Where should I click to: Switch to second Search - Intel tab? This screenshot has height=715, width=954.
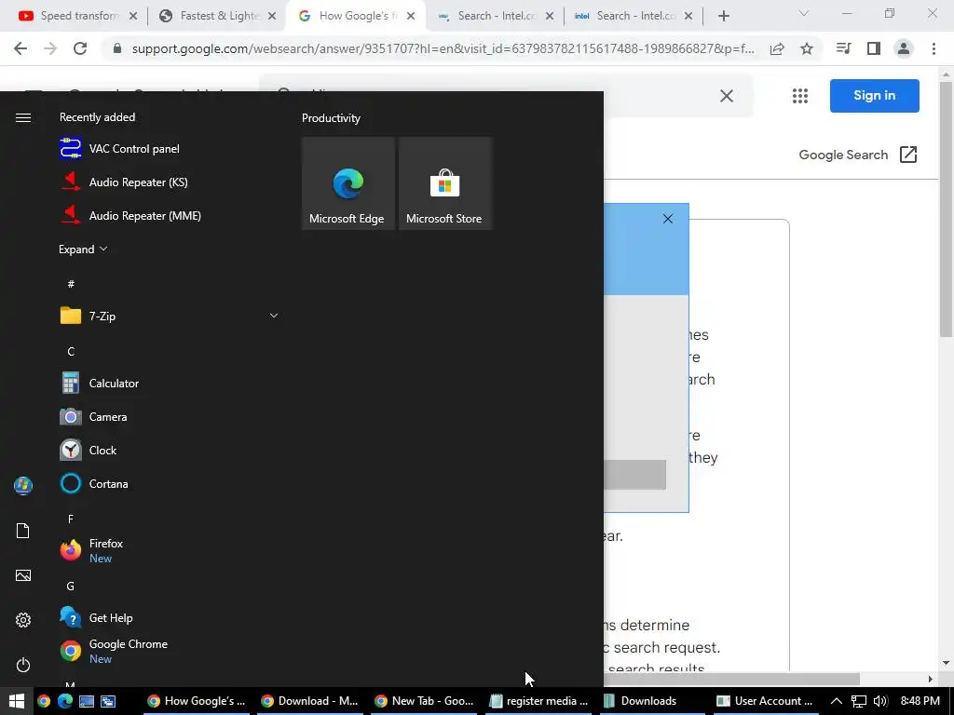tap(634, 16)
